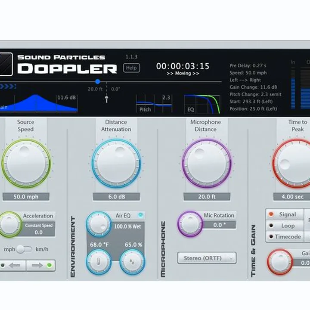Open the Pitch curve graph

[x=154, y=104]
